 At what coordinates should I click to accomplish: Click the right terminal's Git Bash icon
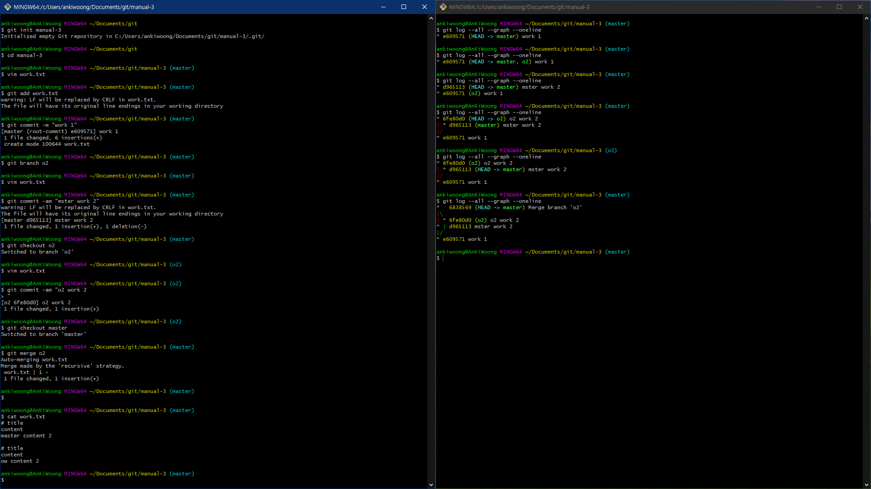coord(443,7)
